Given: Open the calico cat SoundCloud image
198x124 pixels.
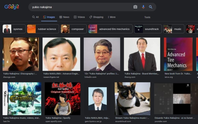Looking at the screenshot, I should [132, 99].
